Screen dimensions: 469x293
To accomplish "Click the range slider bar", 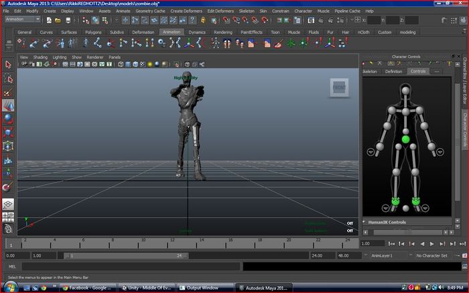I will tap(126, 255).
